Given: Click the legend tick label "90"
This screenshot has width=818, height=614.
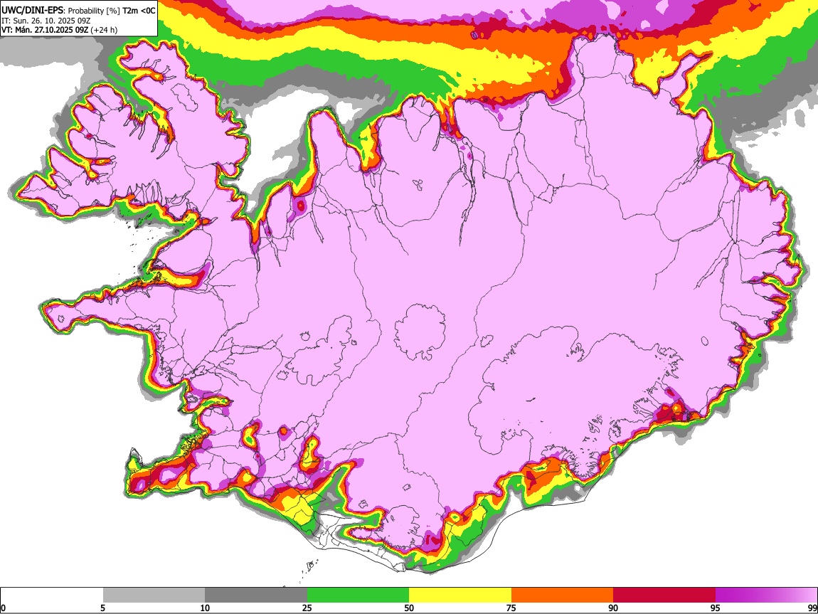Looking at the screenshot, I should tap(613, 608).
